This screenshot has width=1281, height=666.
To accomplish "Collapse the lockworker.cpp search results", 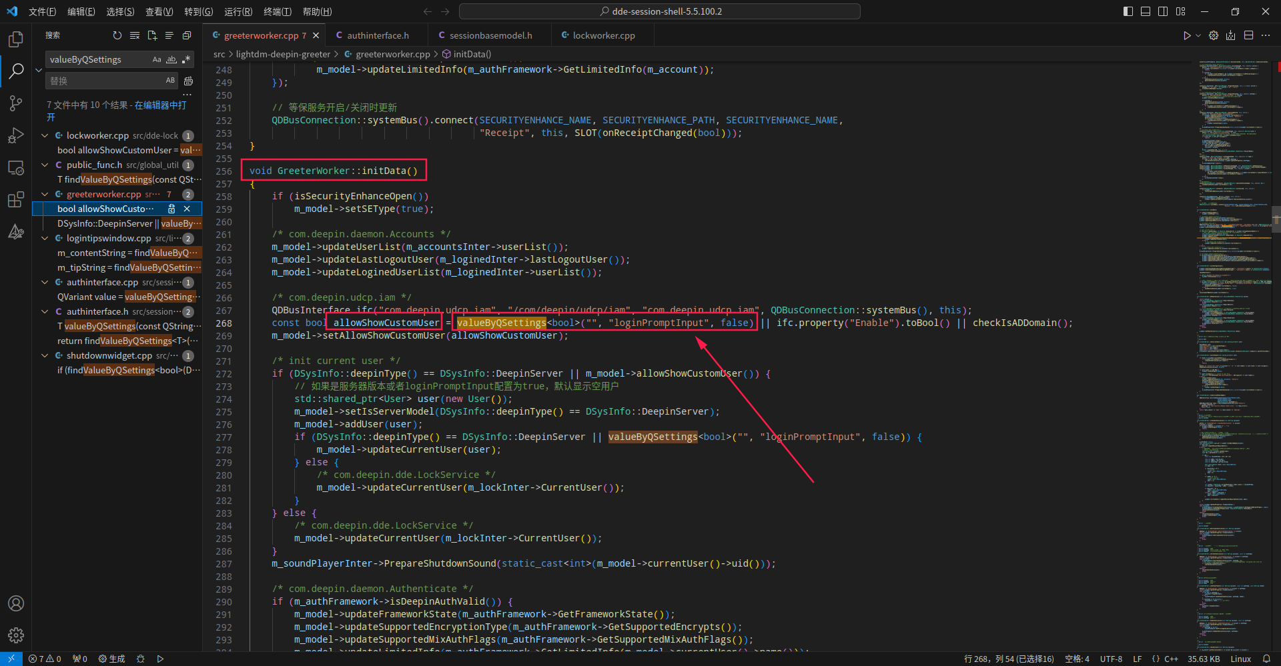I will pyautogui.click(x=45, y=135).
